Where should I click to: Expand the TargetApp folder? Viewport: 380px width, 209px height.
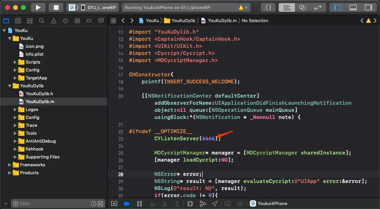pos(15,78)
